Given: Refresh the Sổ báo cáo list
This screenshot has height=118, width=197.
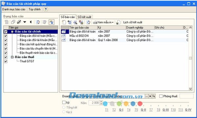Looking at the screenshot, I should click(88, 22).
